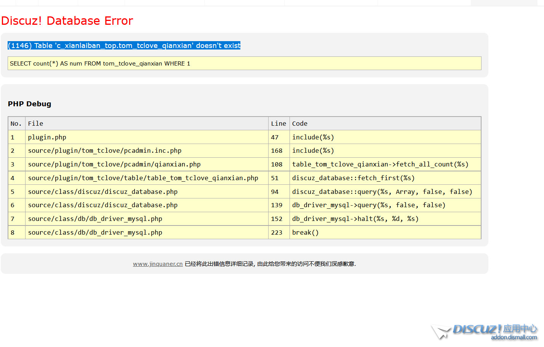Click the Discuz! Database Error heading

point(67,21)
